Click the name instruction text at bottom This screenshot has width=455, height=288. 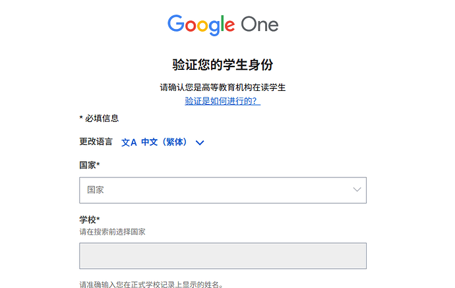[x=152, y=285]
